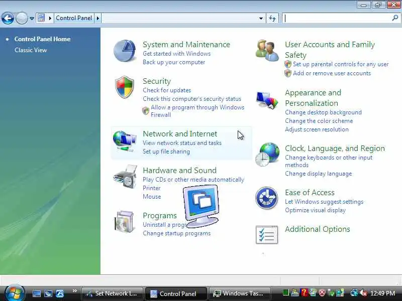This screenshot has height=301, width=402.
Task: Click the network tray icon beside volume
Action: (354, 293)
